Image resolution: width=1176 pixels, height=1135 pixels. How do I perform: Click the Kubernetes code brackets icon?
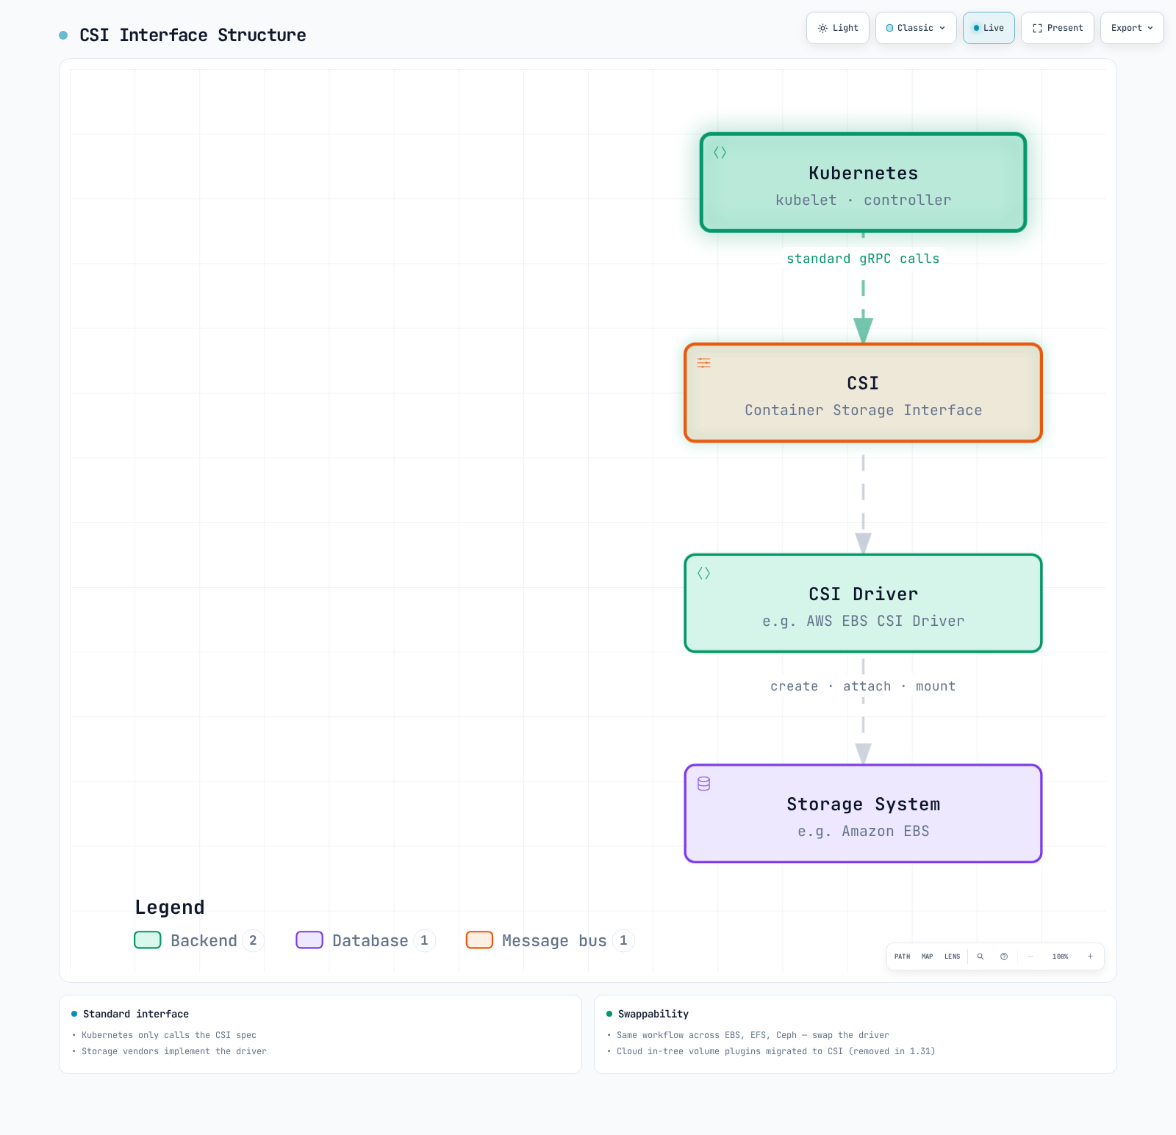(720, 152)
